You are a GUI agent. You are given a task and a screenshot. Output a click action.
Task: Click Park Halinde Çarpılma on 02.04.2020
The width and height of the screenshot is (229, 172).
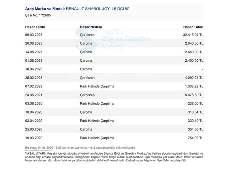click(97, 121)
